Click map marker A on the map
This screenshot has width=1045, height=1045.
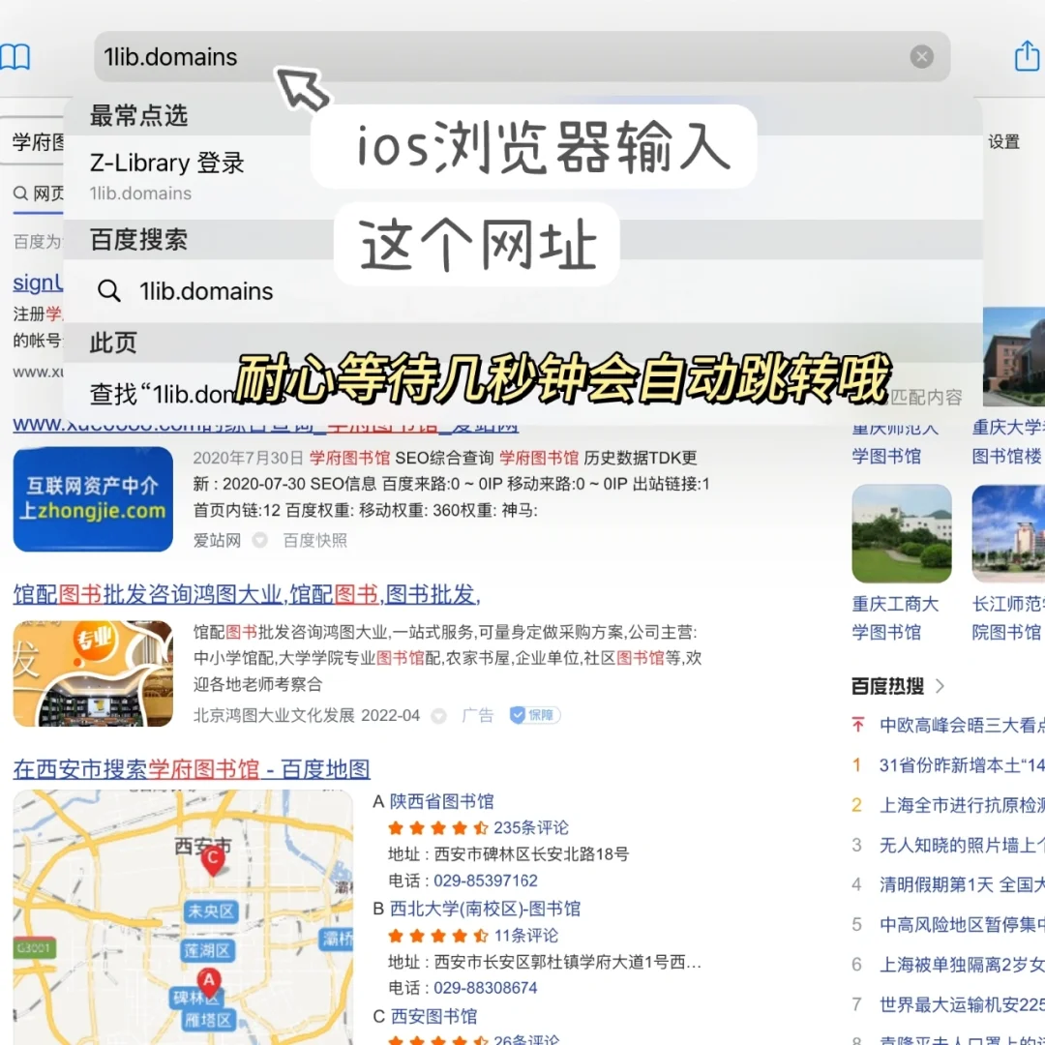pyautogui.click(x=209, y=983)
